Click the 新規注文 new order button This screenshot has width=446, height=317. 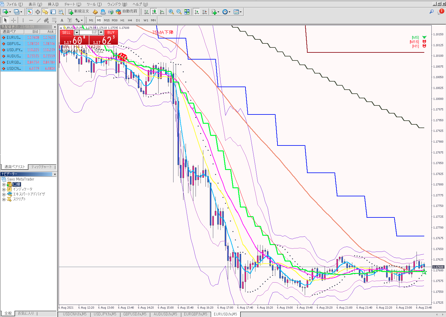[79, 11]
